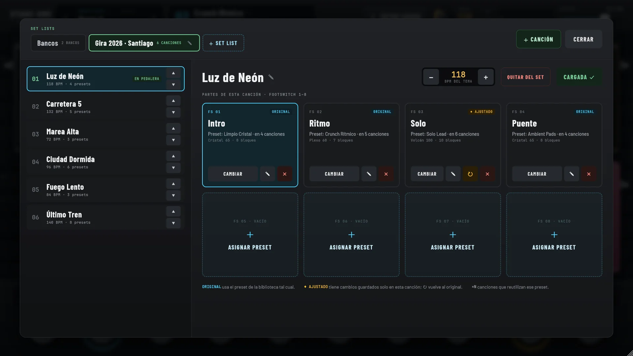The image size is (633, 356).
Task: Move Luz de Neón up in the list
Action: point(173,73)
